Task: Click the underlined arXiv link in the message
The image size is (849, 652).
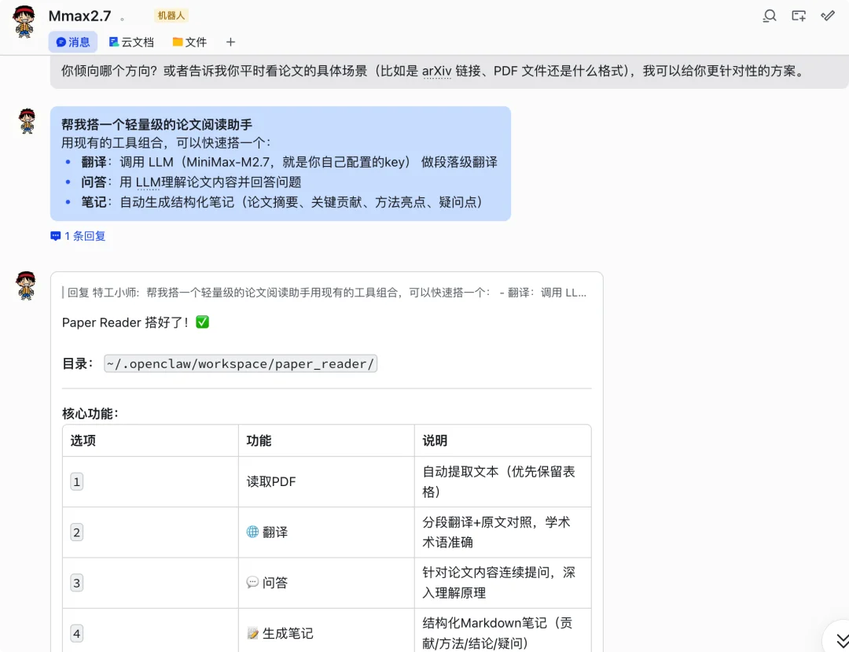Action: point(437,70)
